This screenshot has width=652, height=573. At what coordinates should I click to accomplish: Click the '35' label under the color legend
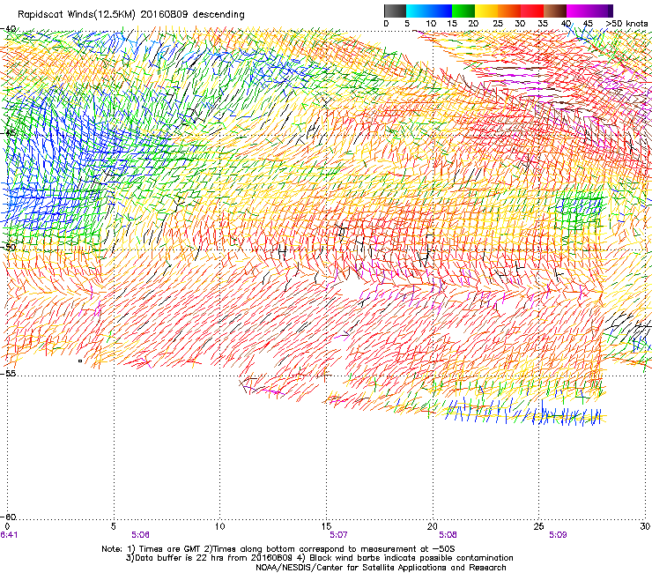543,24
